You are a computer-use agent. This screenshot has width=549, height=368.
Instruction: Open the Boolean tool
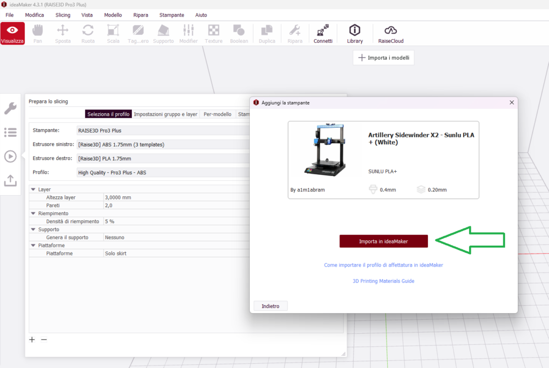(239, 33)
